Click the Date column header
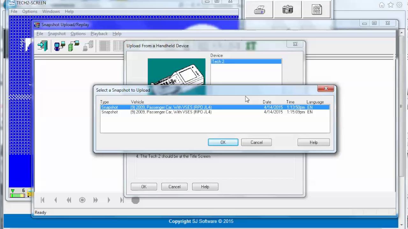This screenshot has width=408, height=229. [x=267, y=102]
